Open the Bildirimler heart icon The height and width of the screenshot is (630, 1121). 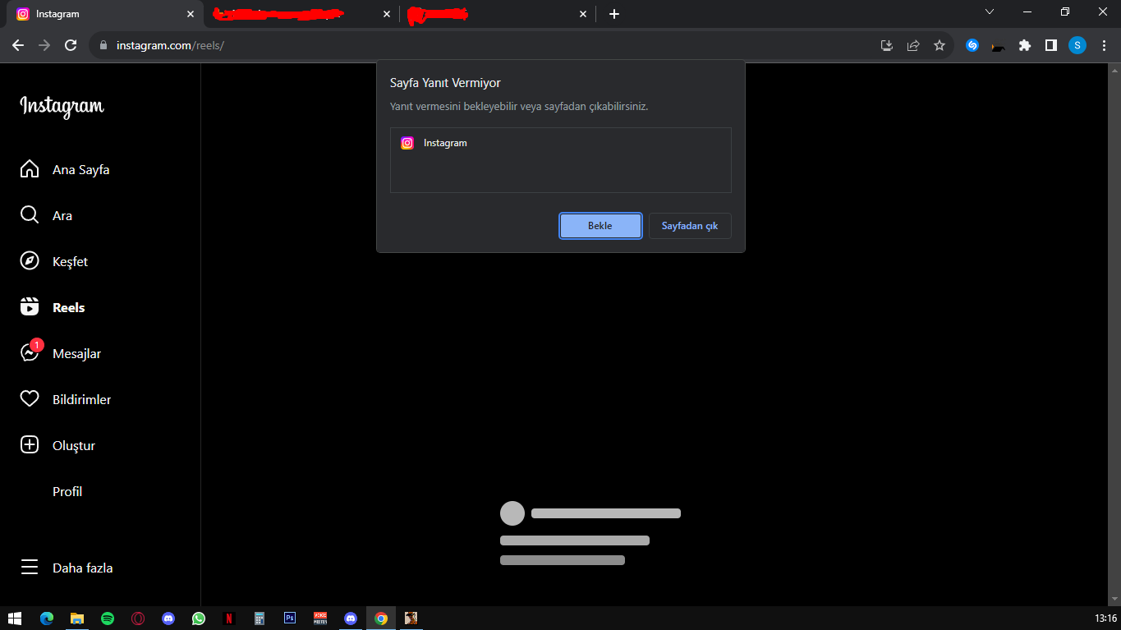(30, 399)
